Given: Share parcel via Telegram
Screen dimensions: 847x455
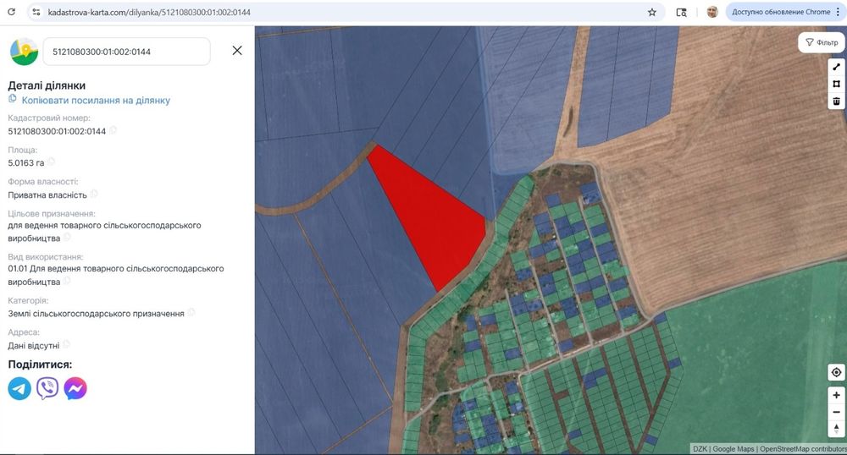Looking at the screenshot, I should click(19, 388).
